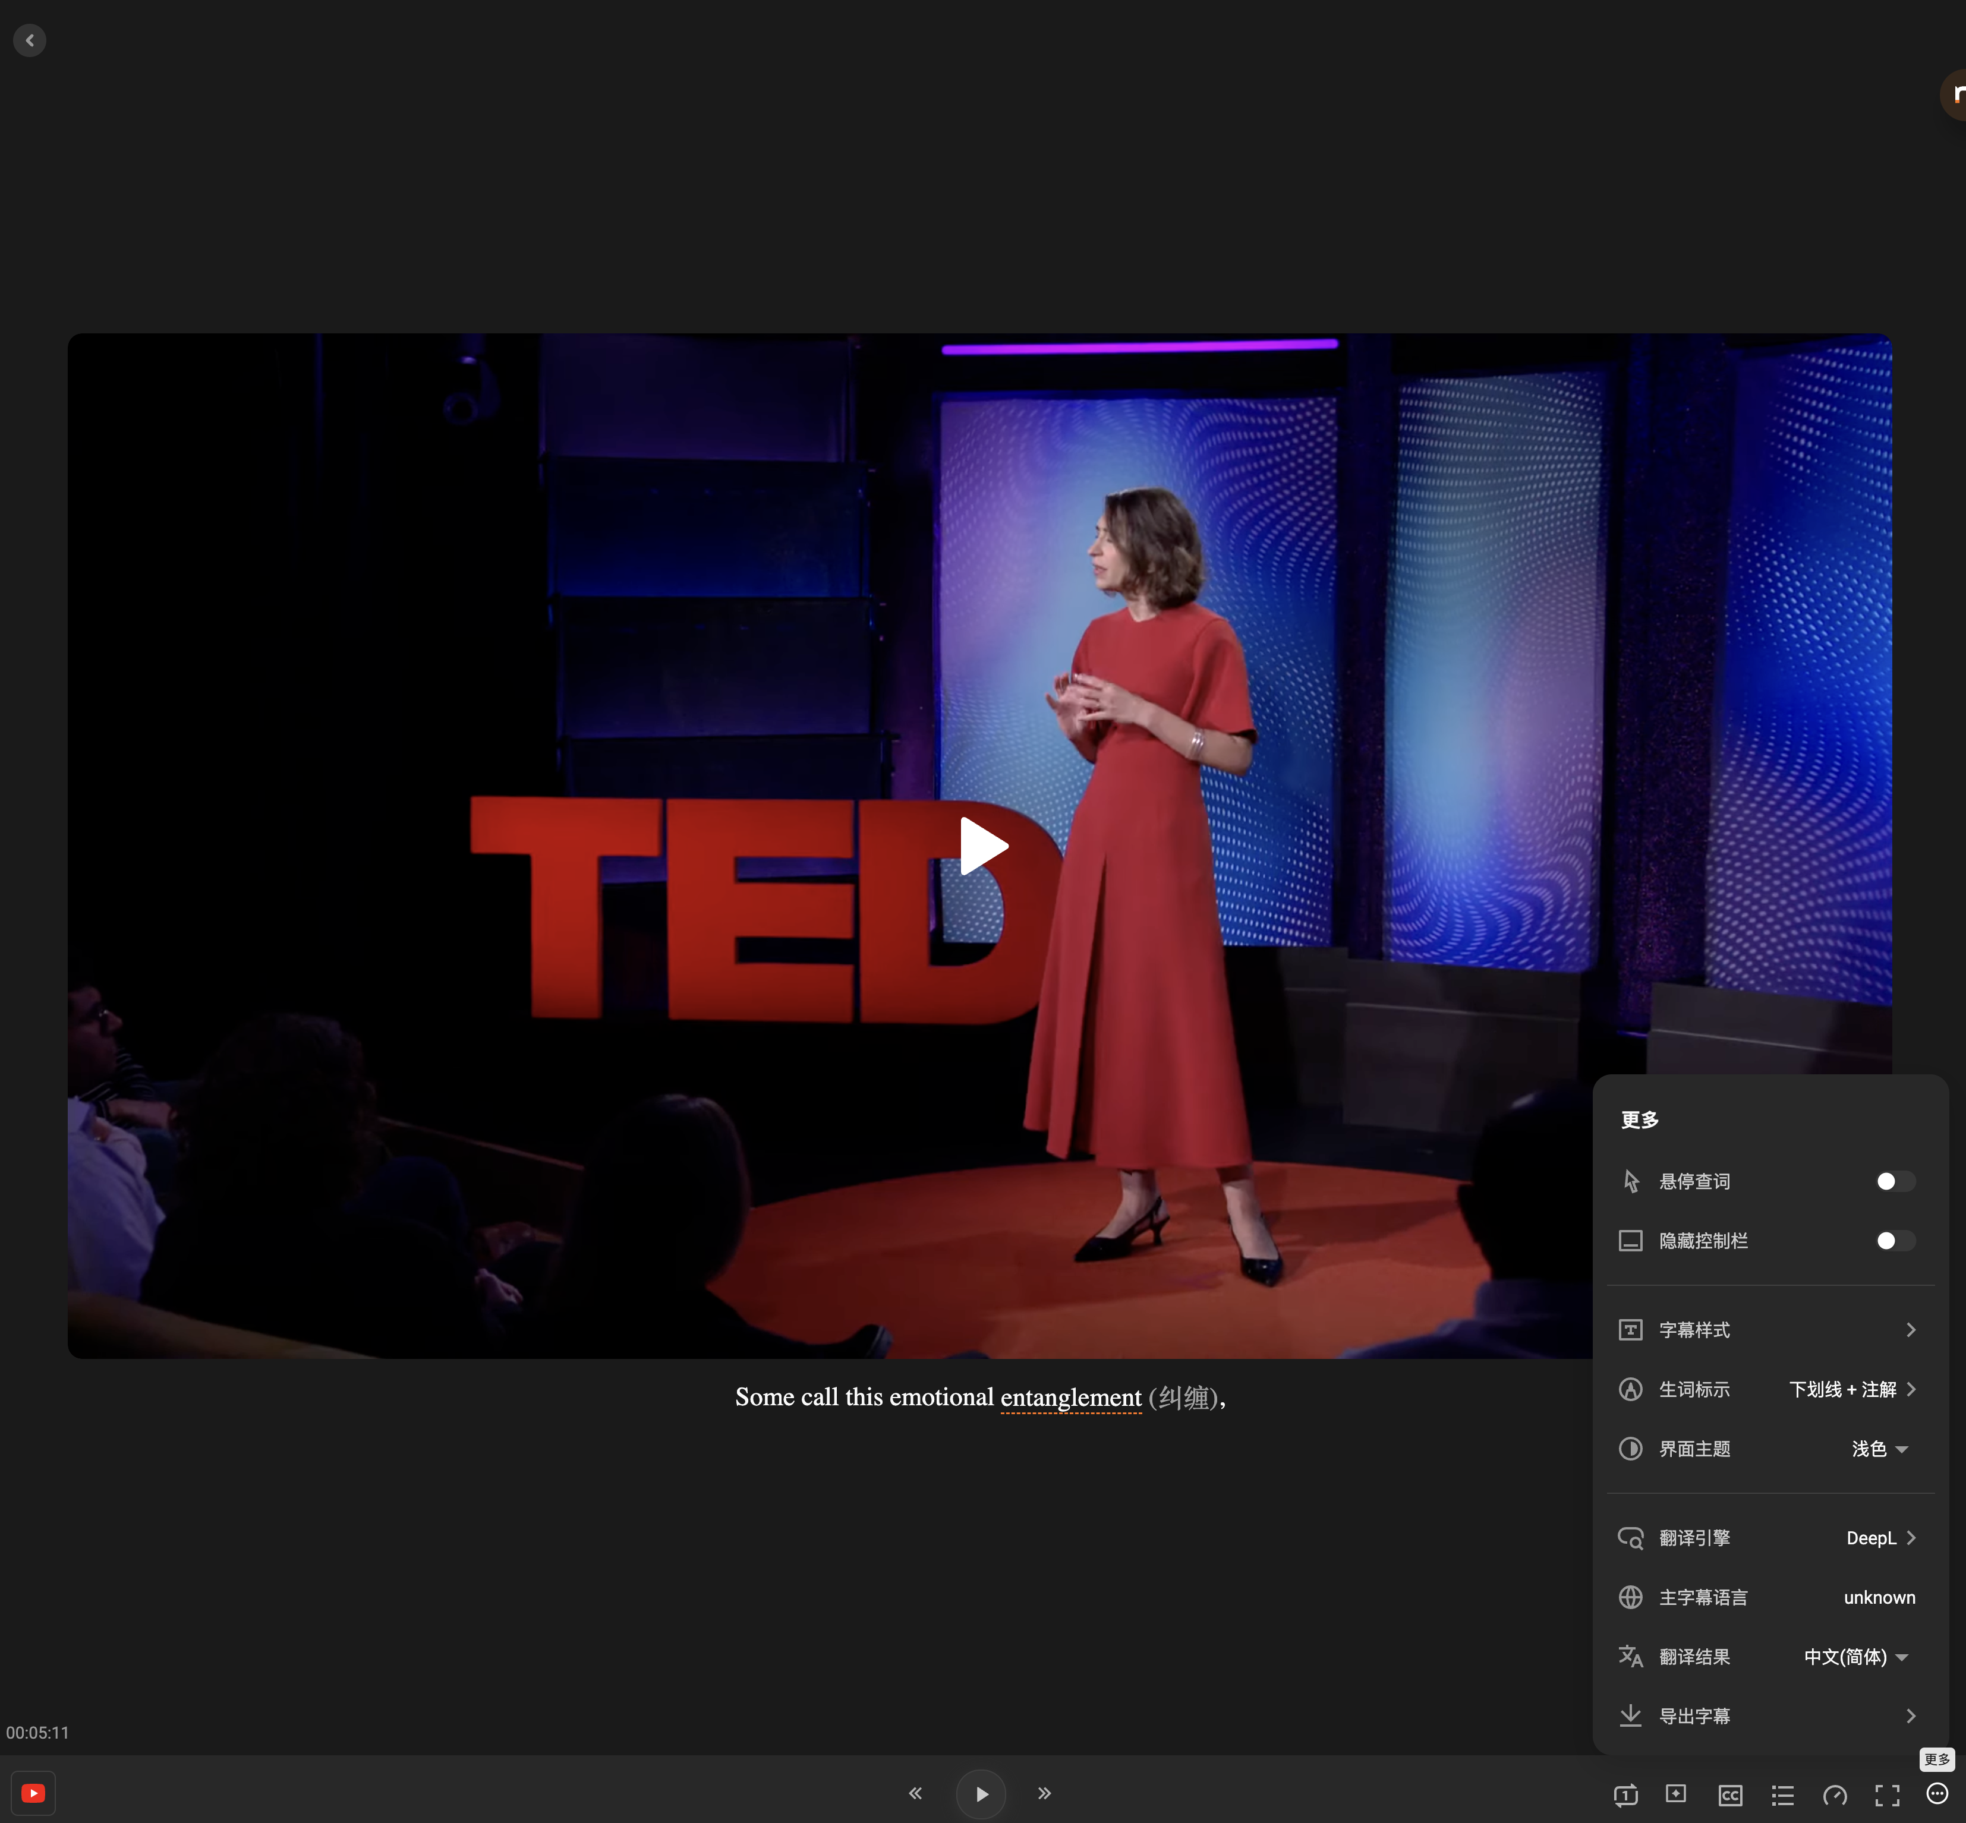
Task: Click the red YouTube source icon
Action: click(33, 1793)
